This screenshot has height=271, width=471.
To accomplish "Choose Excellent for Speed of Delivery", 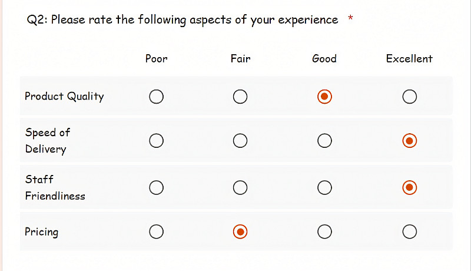I will (x=410, y=141).
